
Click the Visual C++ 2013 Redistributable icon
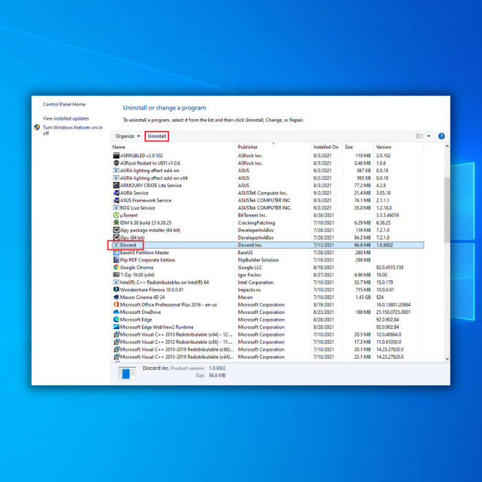click(x=116, y=335)
